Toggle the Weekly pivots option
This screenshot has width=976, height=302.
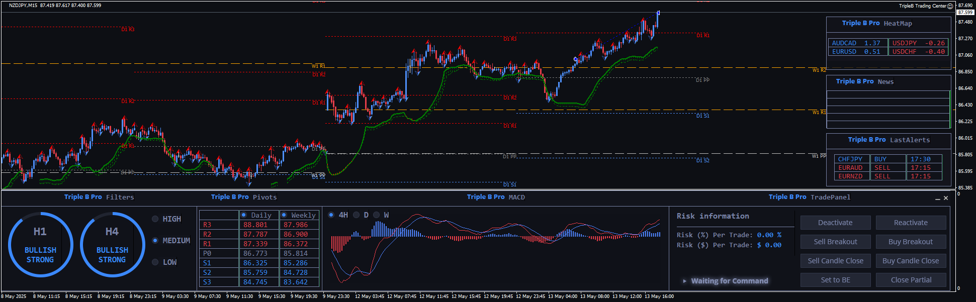(x=284, y=215)
